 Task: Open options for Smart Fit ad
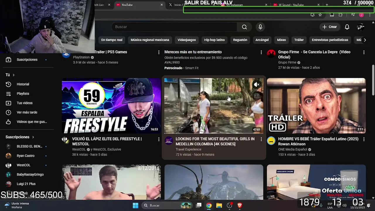(261, 52)
